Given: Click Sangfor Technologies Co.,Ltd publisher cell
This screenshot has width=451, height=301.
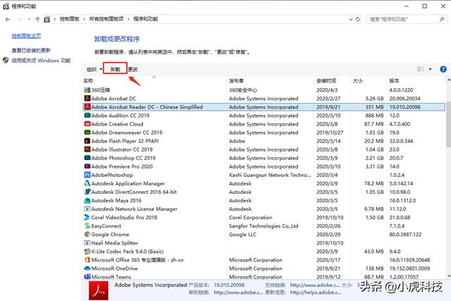Looking at the screenshot, I should [x=264, y=226].
